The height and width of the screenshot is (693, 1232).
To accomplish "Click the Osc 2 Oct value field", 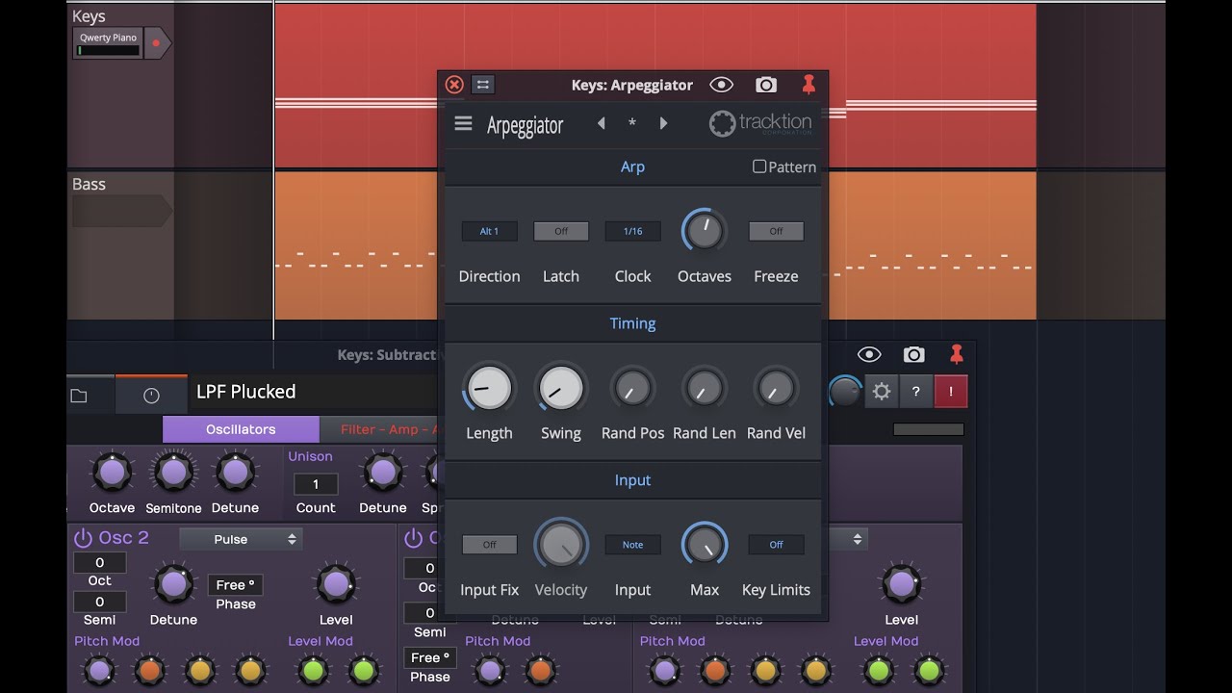I will pyautogui.click(x=99, y=563).
